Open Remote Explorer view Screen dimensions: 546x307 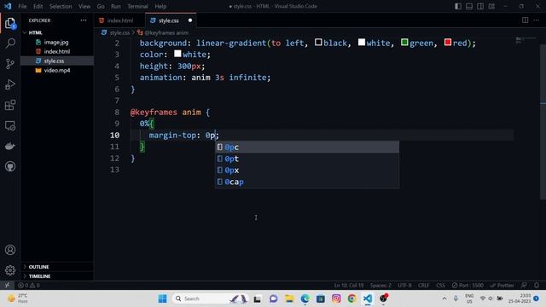tap(10, 125)
